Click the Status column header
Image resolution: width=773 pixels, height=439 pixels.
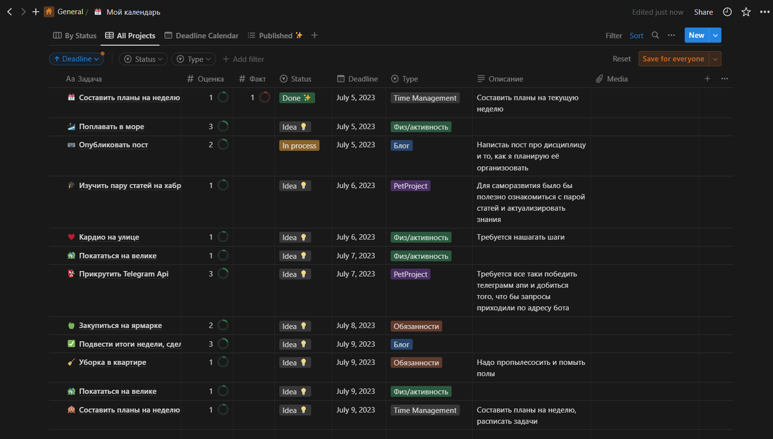(x=296, y=79)
